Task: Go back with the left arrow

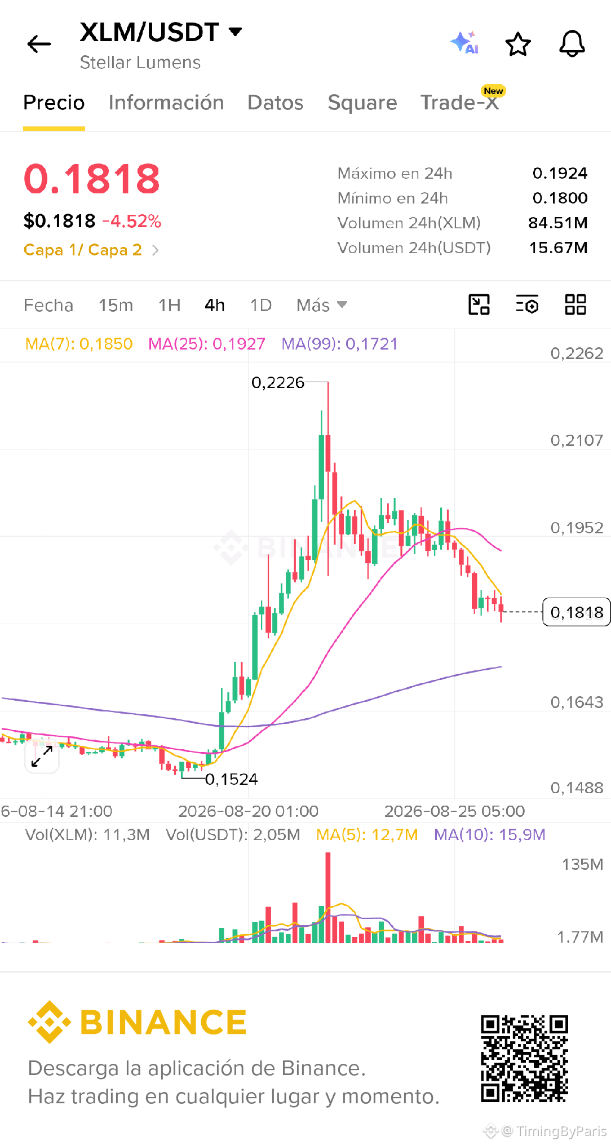Action: 39,44
